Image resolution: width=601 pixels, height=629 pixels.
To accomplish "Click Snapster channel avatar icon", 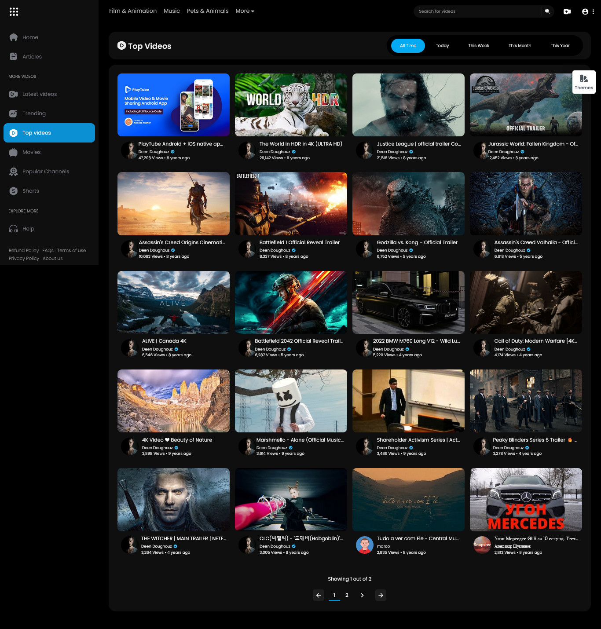I will [482, 545].
